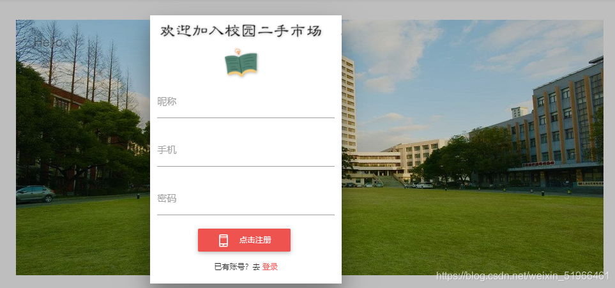Click the 昵称 placeholder label
The image size is (615, 288).
point(167,102)
